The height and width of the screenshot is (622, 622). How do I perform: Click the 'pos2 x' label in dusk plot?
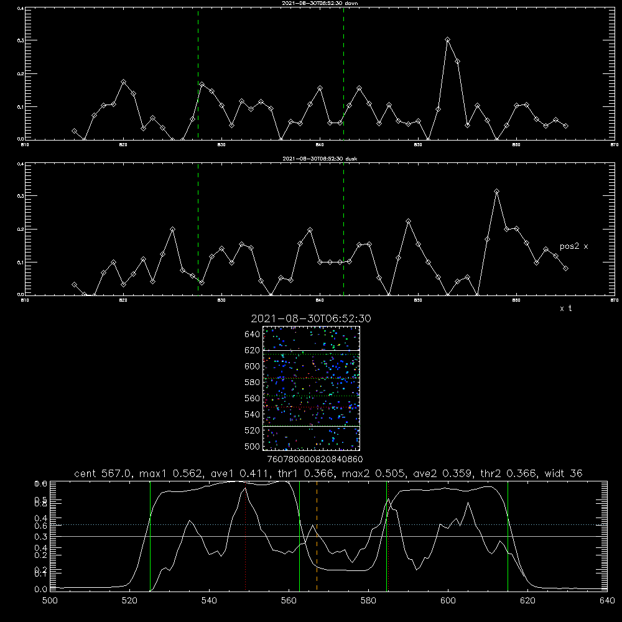[573, 246]
